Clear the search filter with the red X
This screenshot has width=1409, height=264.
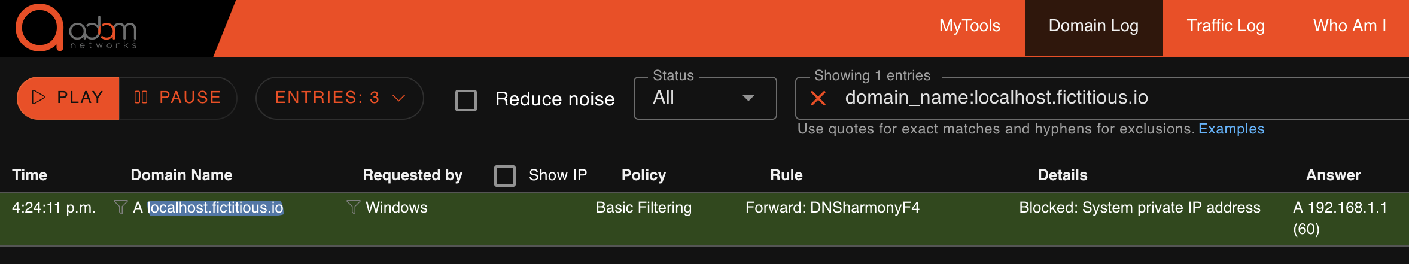[x=818, y=98]
